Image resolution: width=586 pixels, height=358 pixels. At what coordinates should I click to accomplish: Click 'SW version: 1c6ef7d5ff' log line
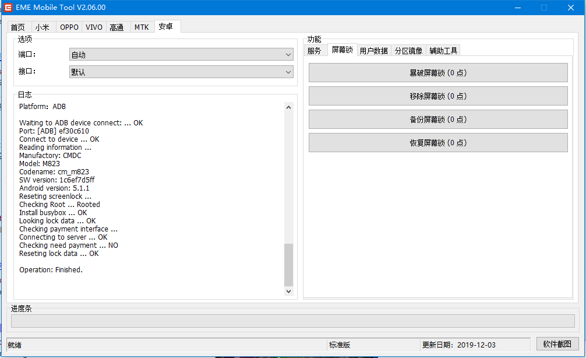[x=57, y=180]
